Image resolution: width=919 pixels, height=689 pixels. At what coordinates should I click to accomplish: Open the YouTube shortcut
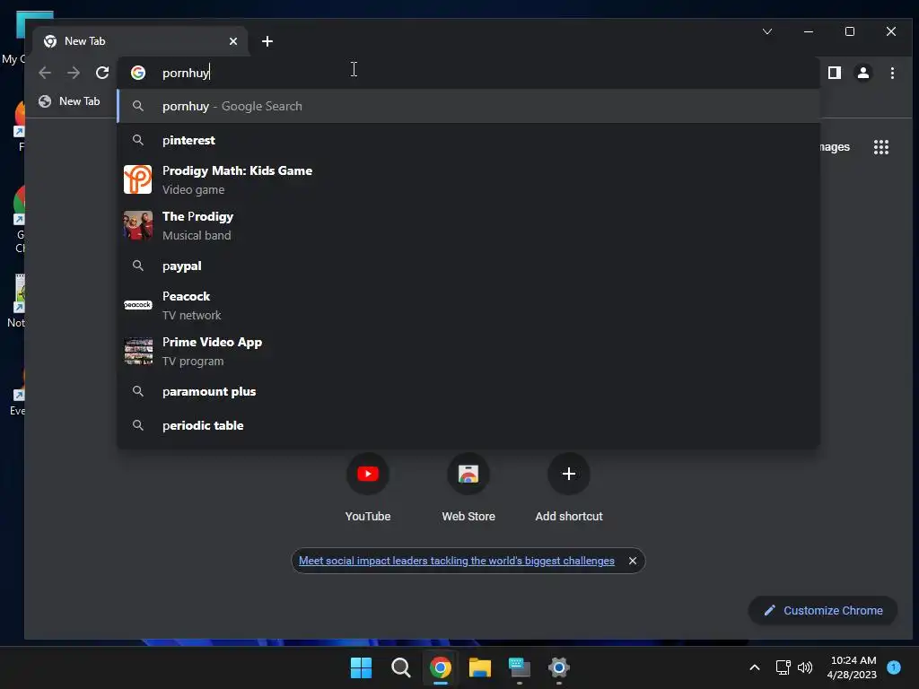pyautogui.click(x=367, y=487)
